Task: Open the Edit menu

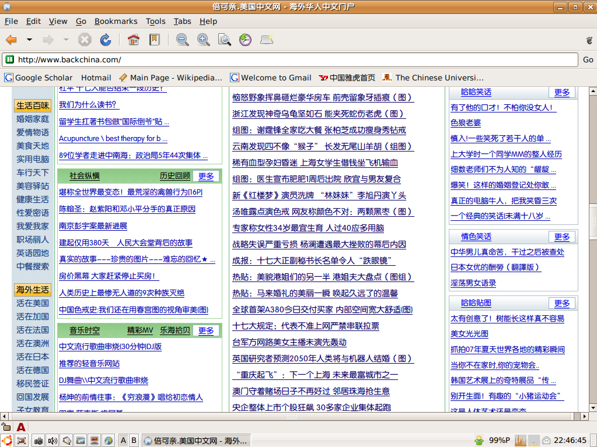Action: point(33,22)
